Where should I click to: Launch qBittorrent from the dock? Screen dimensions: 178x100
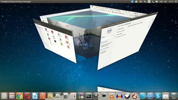[x=150, y=96]
